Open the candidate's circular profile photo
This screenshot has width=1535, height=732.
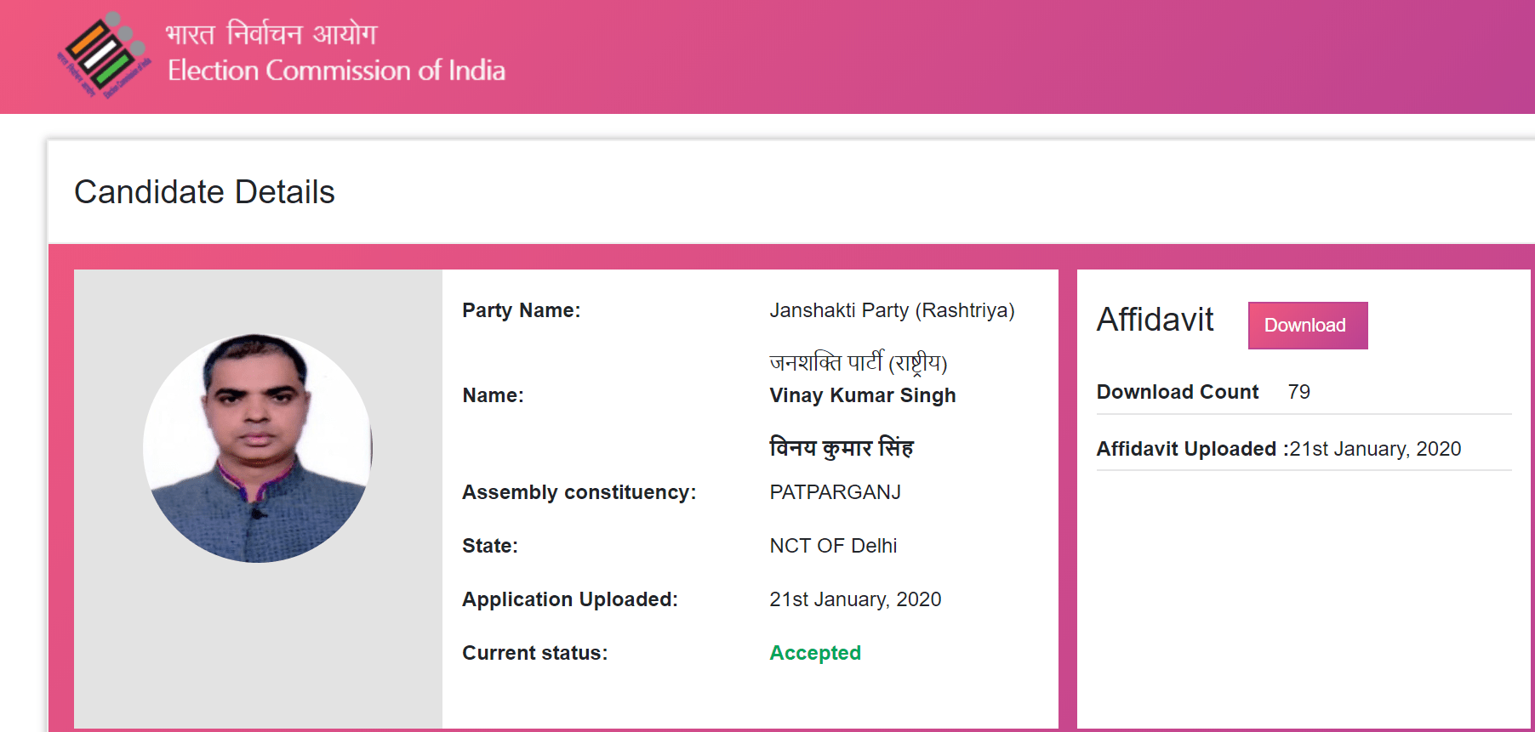(258, 448)
